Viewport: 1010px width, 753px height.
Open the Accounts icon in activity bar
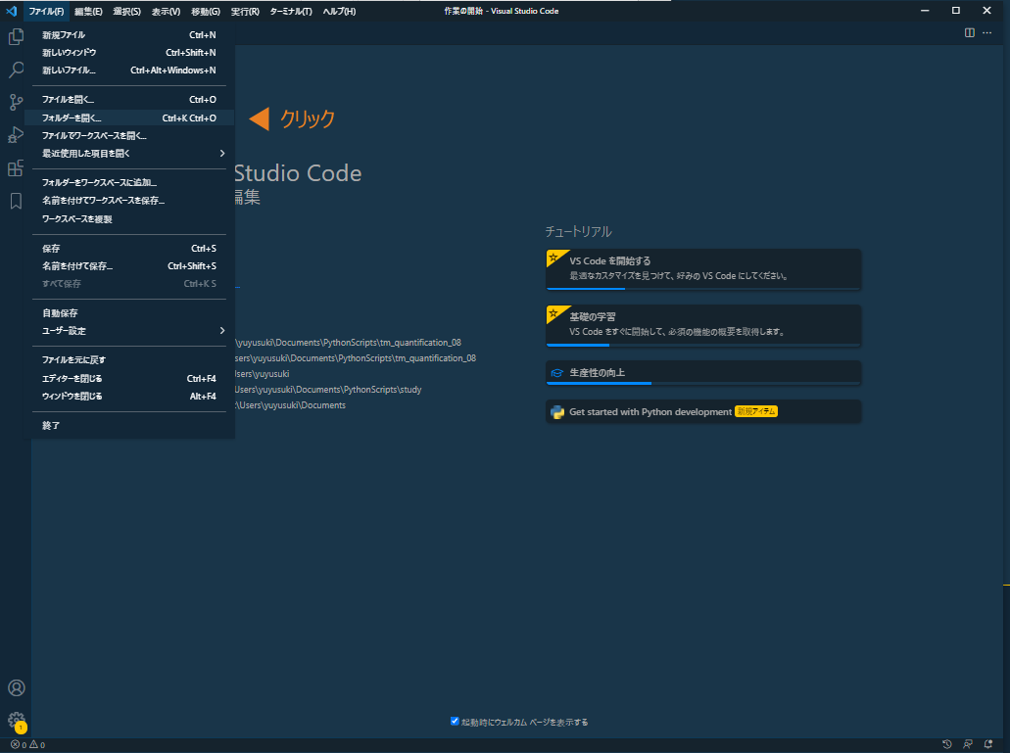pos(16,688)
